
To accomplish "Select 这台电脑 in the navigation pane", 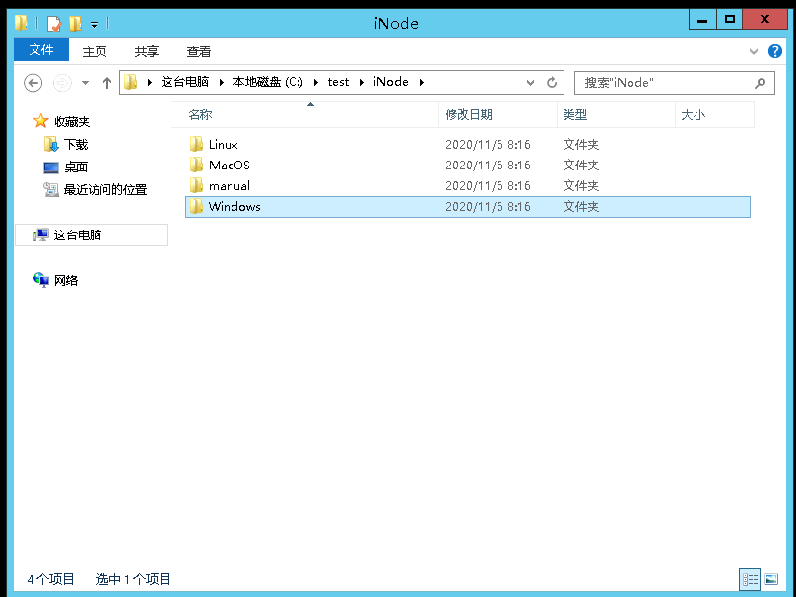I will pyautogui.click(x=92, y=235).
